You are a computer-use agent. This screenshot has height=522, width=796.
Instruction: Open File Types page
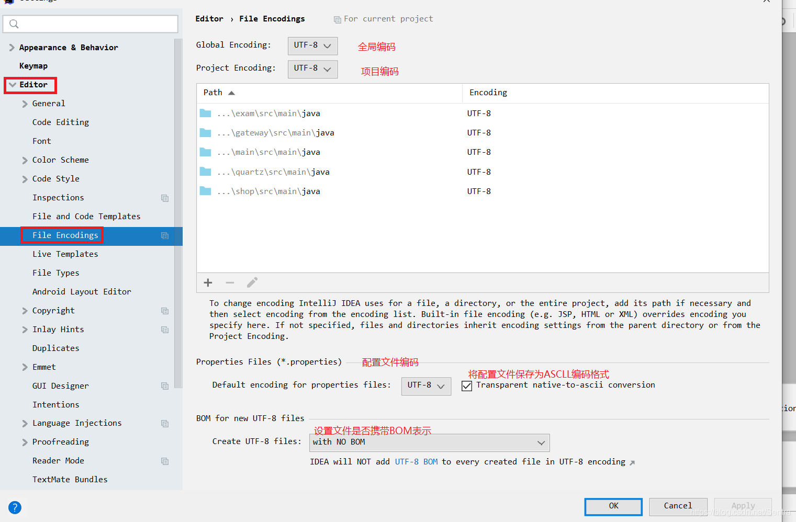56,273
